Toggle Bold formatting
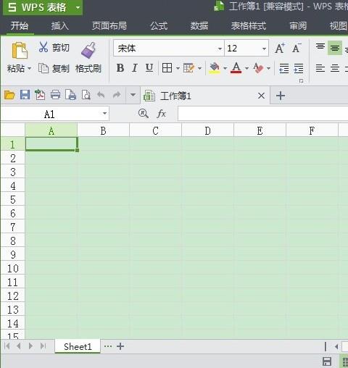This screenshot has height=368, width=348. pyautogui.click(x=120, y=68)
